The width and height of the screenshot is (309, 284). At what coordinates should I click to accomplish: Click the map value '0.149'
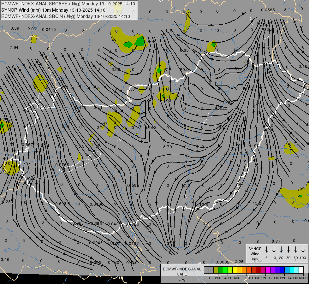(150, 128)
